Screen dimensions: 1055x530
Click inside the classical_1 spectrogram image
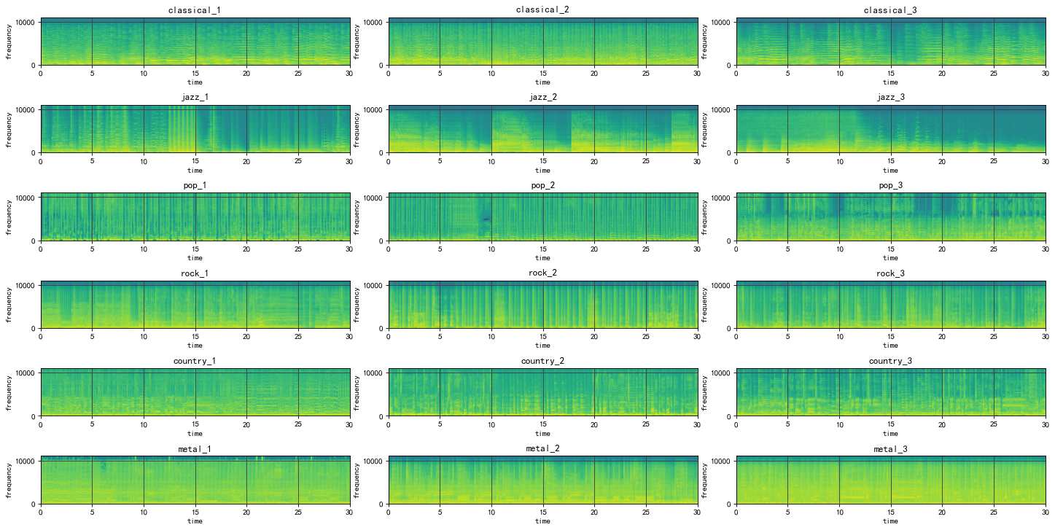tap(195, 42)
